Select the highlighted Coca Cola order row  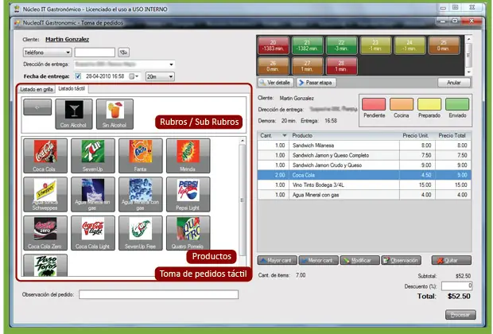[364, 175]
